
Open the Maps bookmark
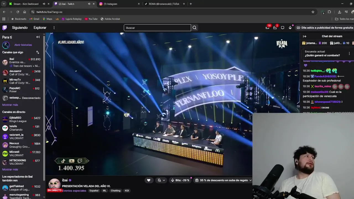pyautogui.click(x=47, y=19)
